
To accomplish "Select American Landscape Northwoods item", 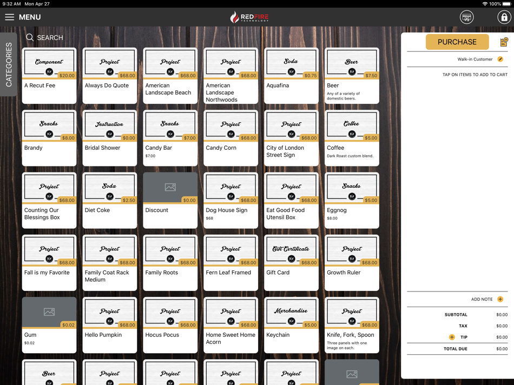I will (x=231, y=76).
